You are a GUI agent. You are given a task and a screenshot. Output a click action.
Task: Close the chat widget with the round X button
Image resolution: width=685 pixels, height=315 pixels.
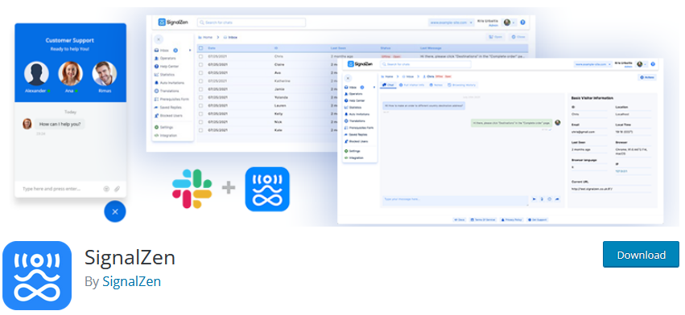pyautogui.click(x=115, y=212)
